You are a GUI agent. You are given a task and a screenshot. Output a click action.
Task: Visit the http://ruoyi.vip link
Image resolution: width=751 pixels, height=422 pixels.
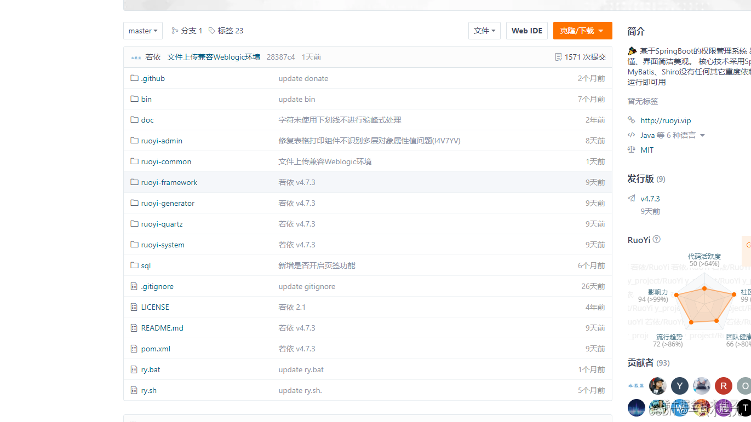coord(666,120)
